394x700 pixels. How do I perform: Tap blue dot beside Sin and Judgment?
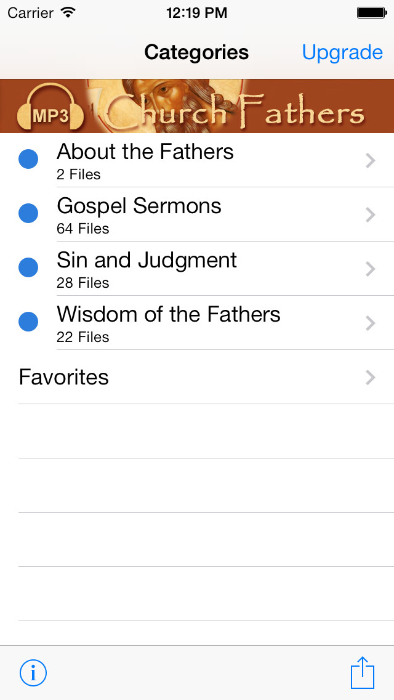point(28,267)
